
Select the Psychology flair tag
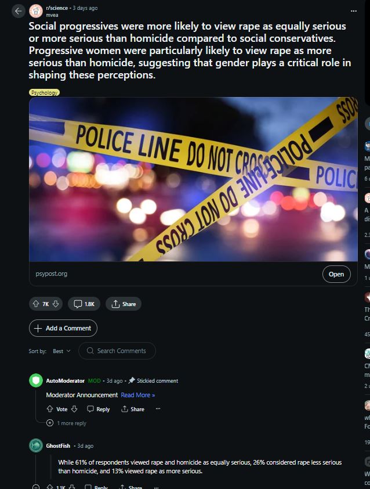44,92
